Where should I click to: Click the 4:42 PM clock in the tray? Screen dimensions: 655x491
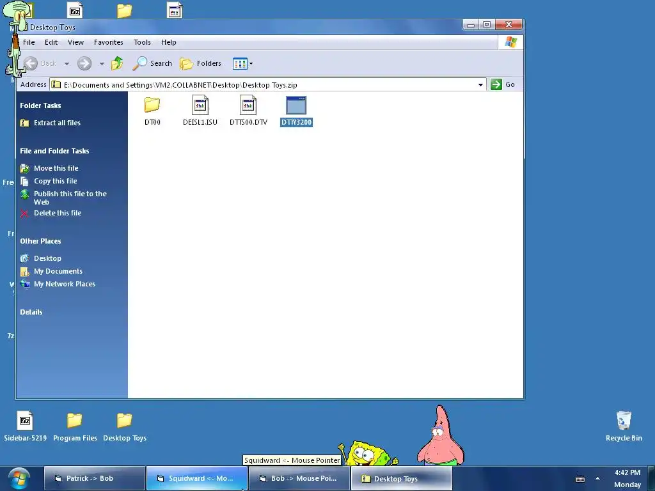(x=627, y=472)
